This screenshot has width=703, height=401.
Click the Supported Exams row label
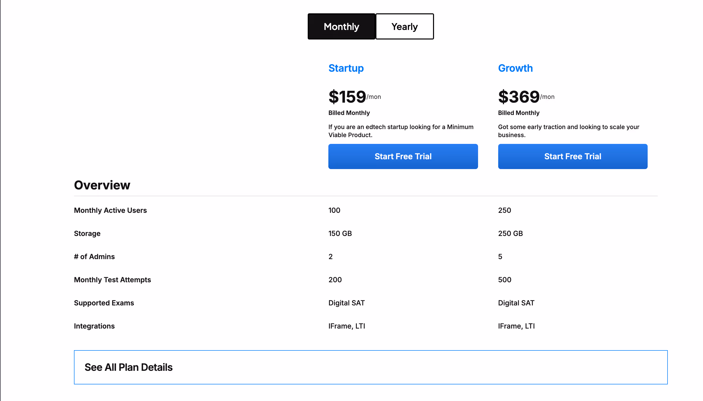[x=104, y=303]
